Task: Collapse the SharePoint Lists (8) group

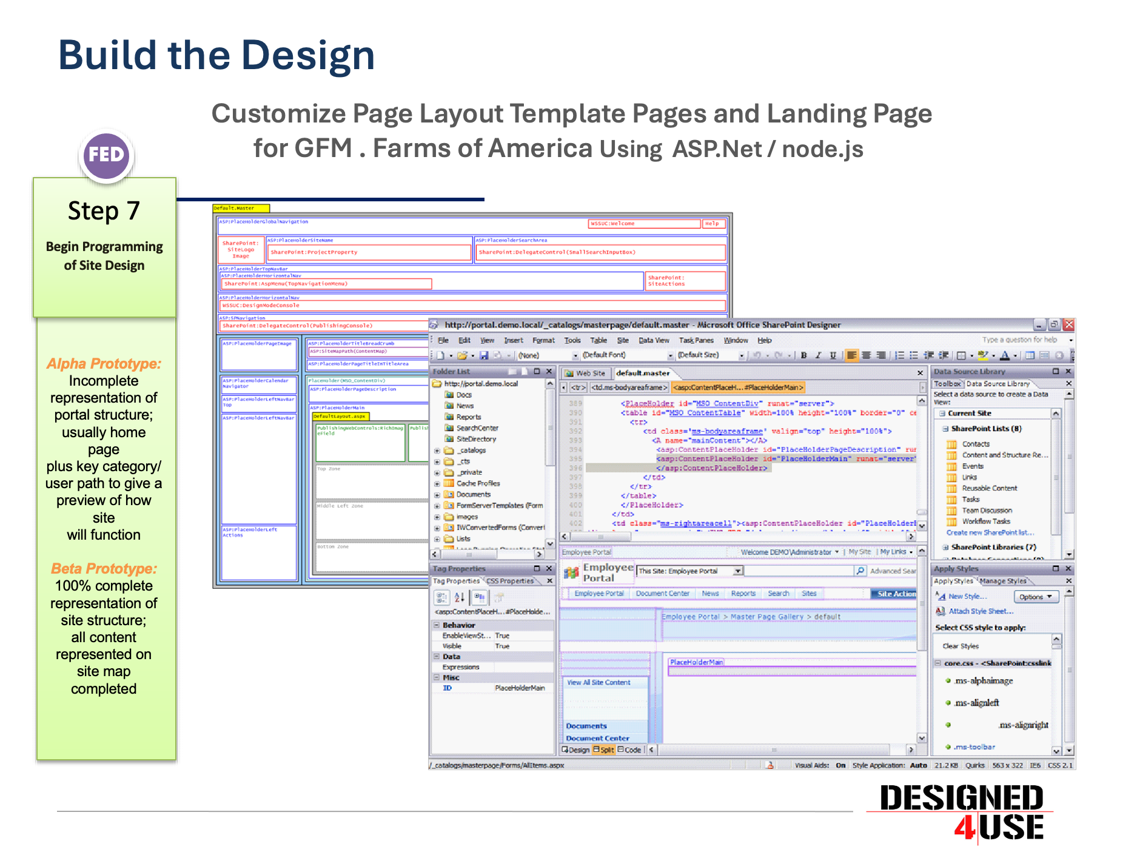Action: [x=945, y=429]
